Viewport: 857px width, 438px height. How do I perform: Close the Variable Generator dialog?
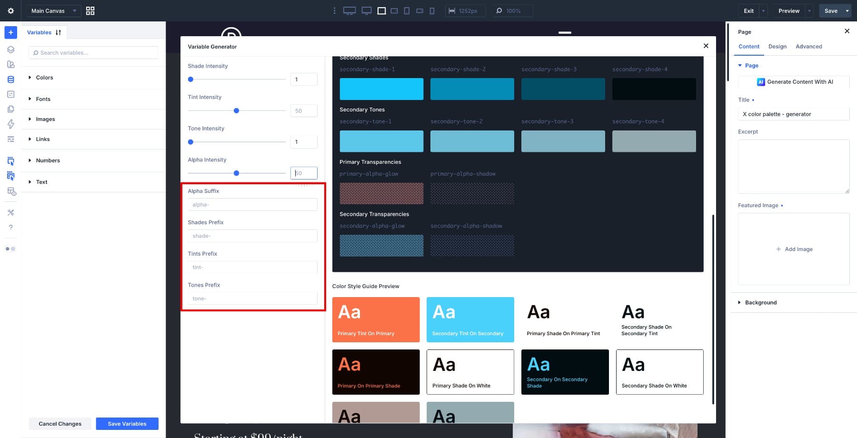point(706,46)
